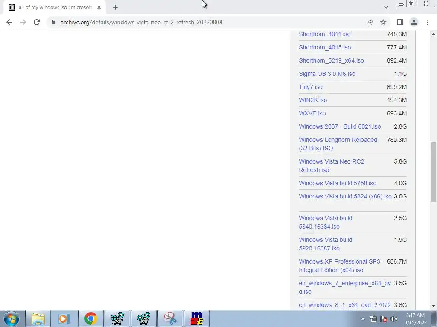This screenshot has width=437, height=327.
Task: Reload the current page
Action: pyautogui.click(x=37, y=22)
